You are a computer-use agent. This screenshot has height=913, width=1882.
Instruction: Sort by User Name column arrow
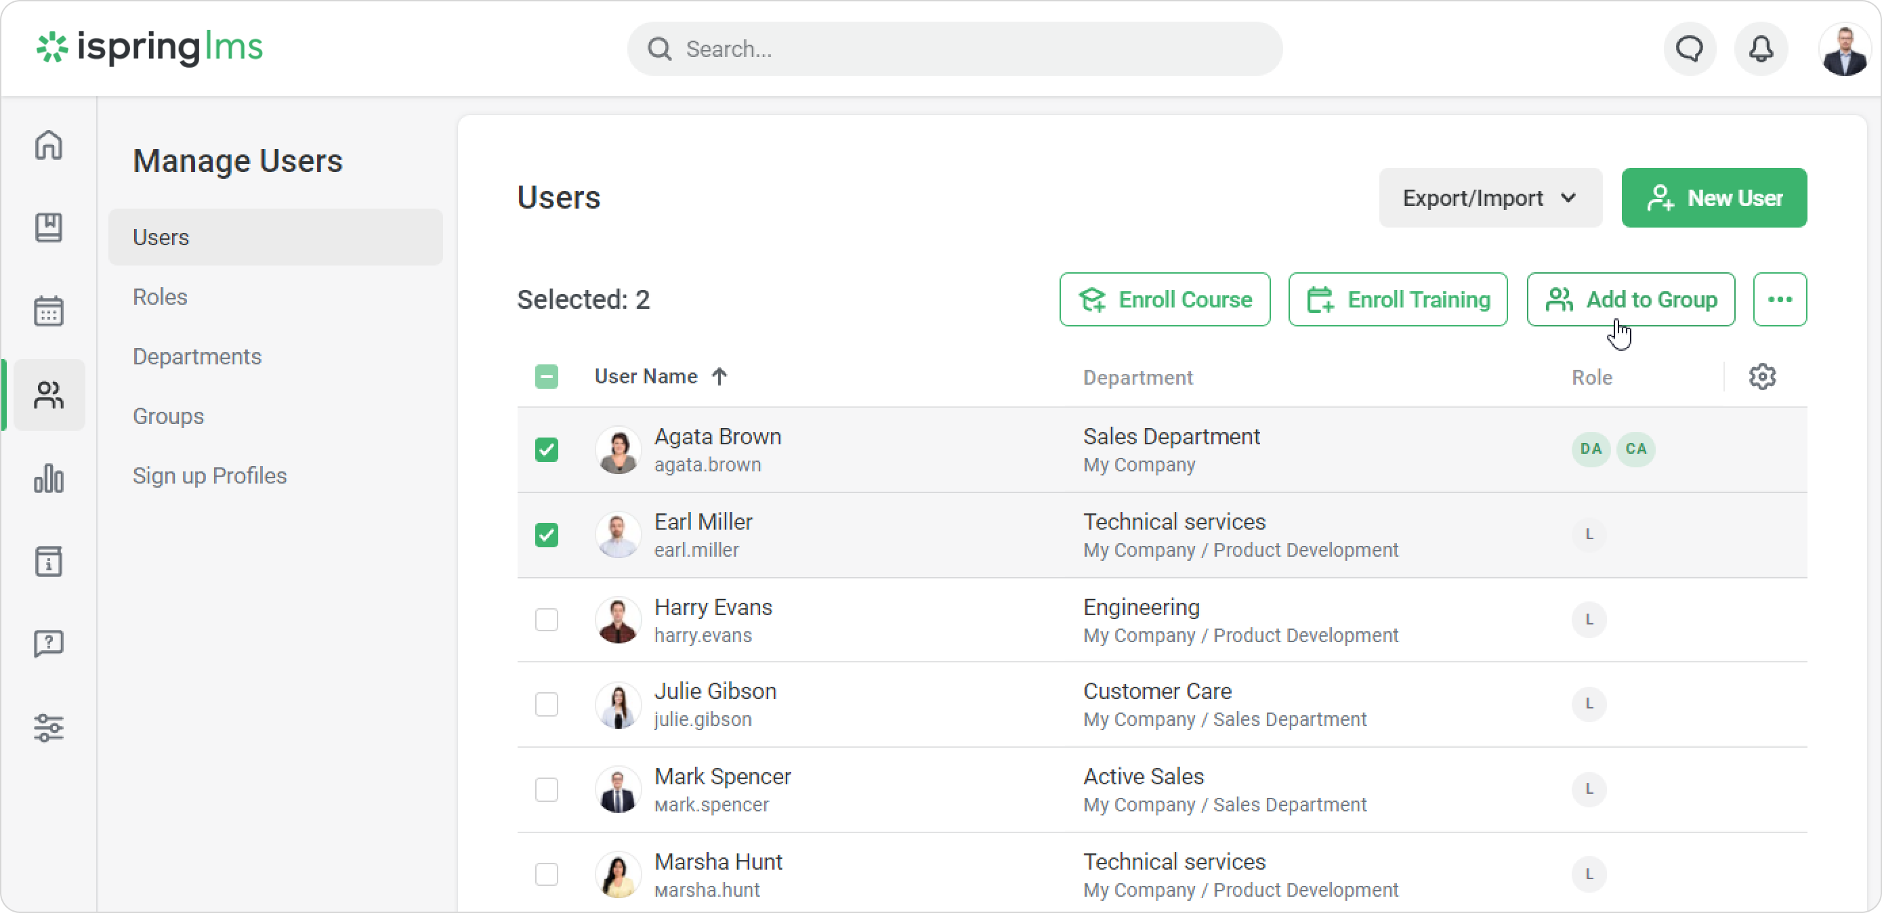[719, 377]
